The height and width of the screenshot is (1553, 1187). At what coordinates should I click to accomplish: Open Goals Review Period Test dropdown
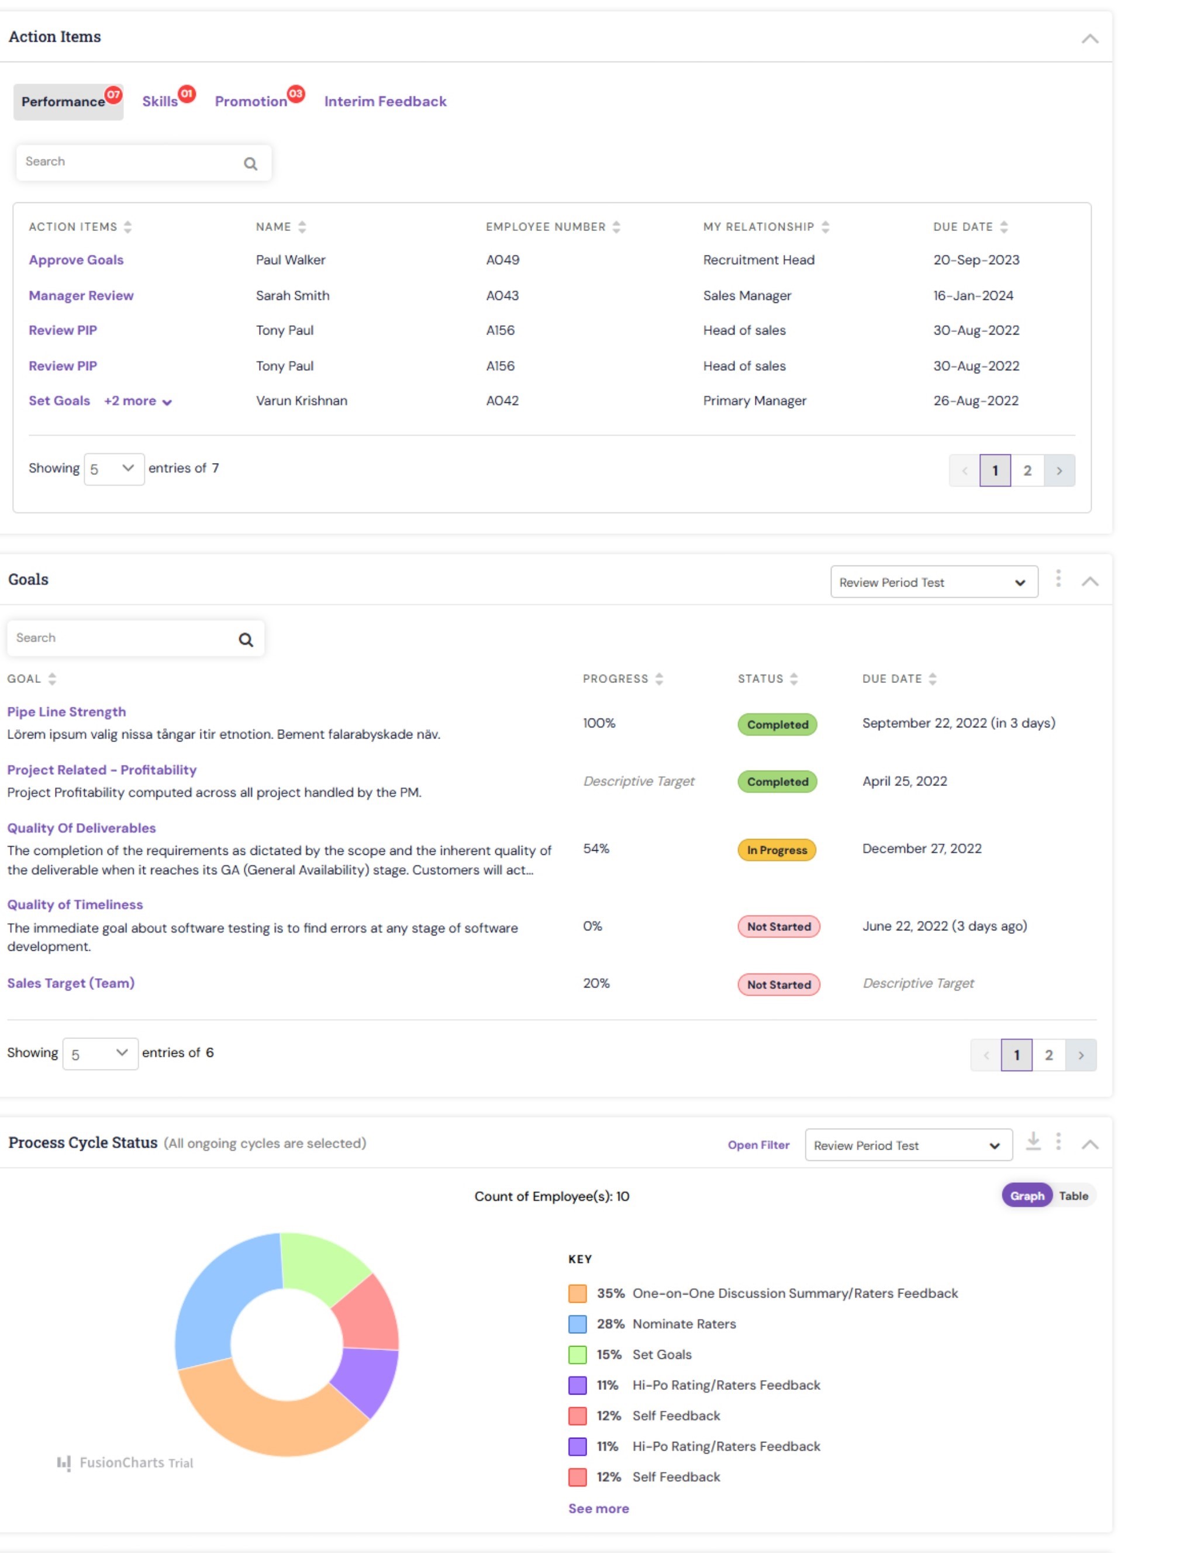pyautogui.click(x=933, y=582)
